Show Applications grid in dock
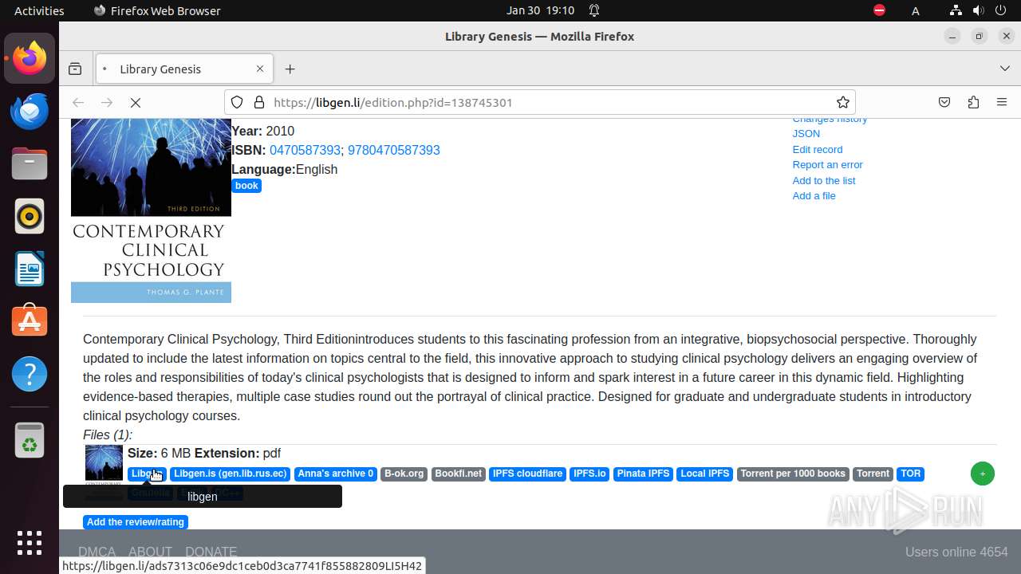 tap(30, 543)
